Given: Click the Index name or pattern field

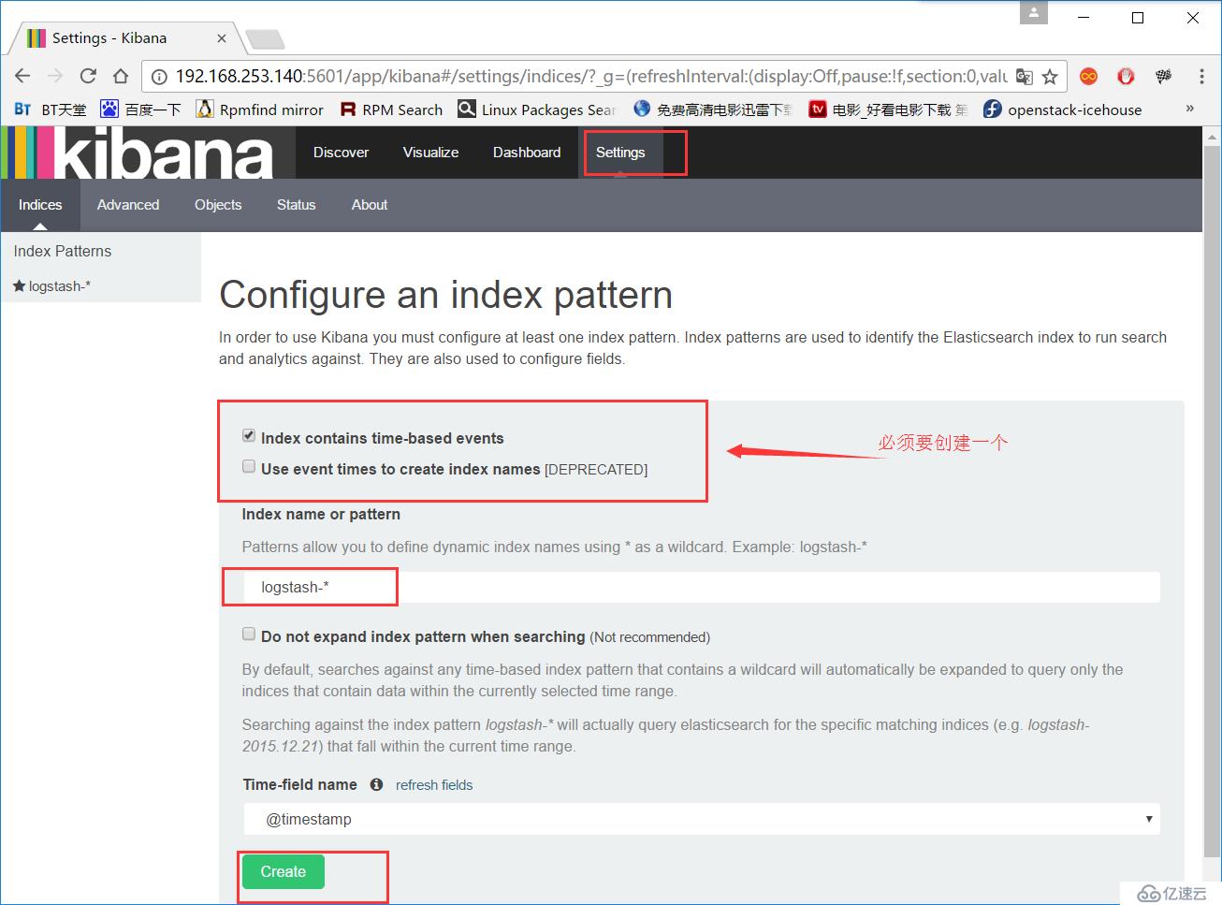Looking at the screenshot, I should point(702,587).
